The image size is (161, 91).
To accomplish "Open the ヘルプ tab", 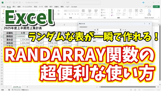I will click(x=67, y=7).
